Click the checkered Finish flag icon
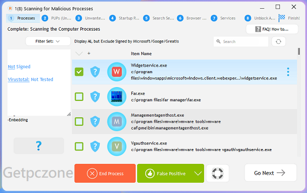 point(281,18)
